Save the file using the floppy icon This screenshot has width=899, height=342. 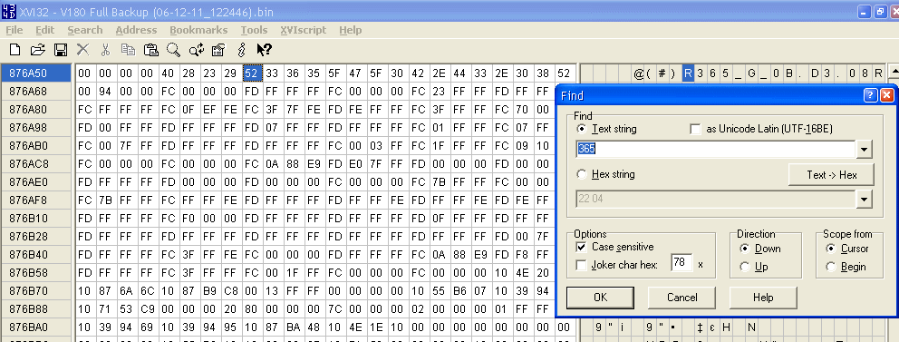pyautogui.click(x=61, y=50)
